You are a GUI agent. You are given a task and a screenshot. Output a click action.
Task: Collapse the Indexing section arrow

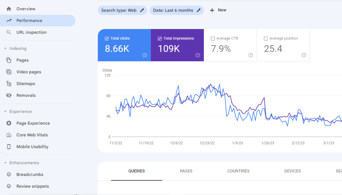(x=5, y=48)
